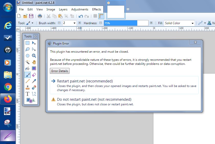Open Firefox from taskbar

pyautogui.click(x=8, y=99)
